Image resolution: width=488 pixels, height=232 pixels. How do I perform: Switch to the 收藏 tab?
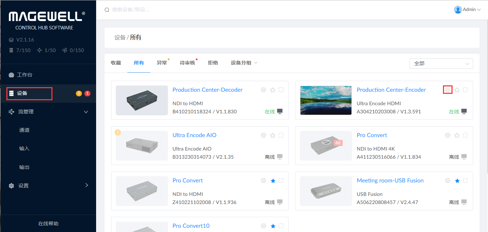coord(116,63)
